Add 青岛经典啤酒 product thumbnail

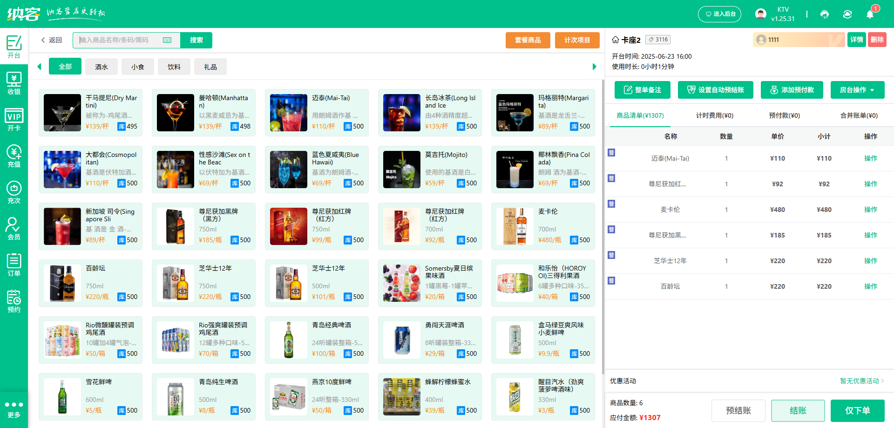[289, 340]
